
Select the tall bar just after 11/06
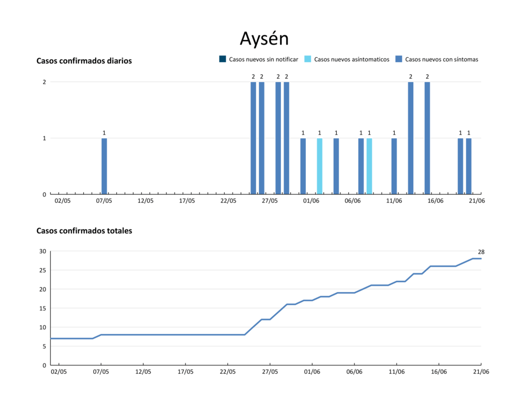411,138
